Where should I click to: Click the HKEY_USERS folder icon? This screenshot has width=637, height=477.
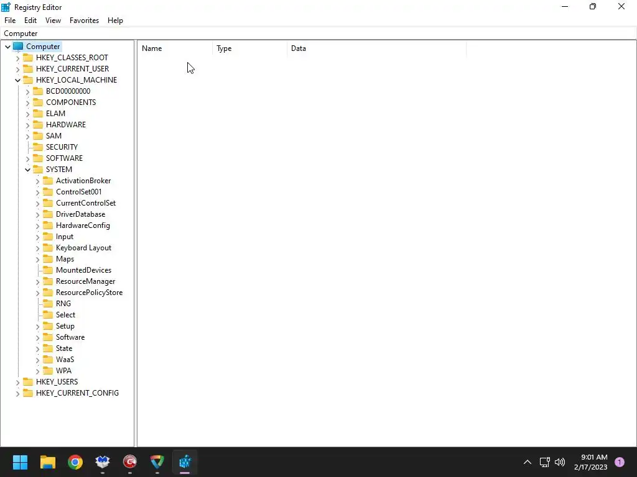coord(28,382)
